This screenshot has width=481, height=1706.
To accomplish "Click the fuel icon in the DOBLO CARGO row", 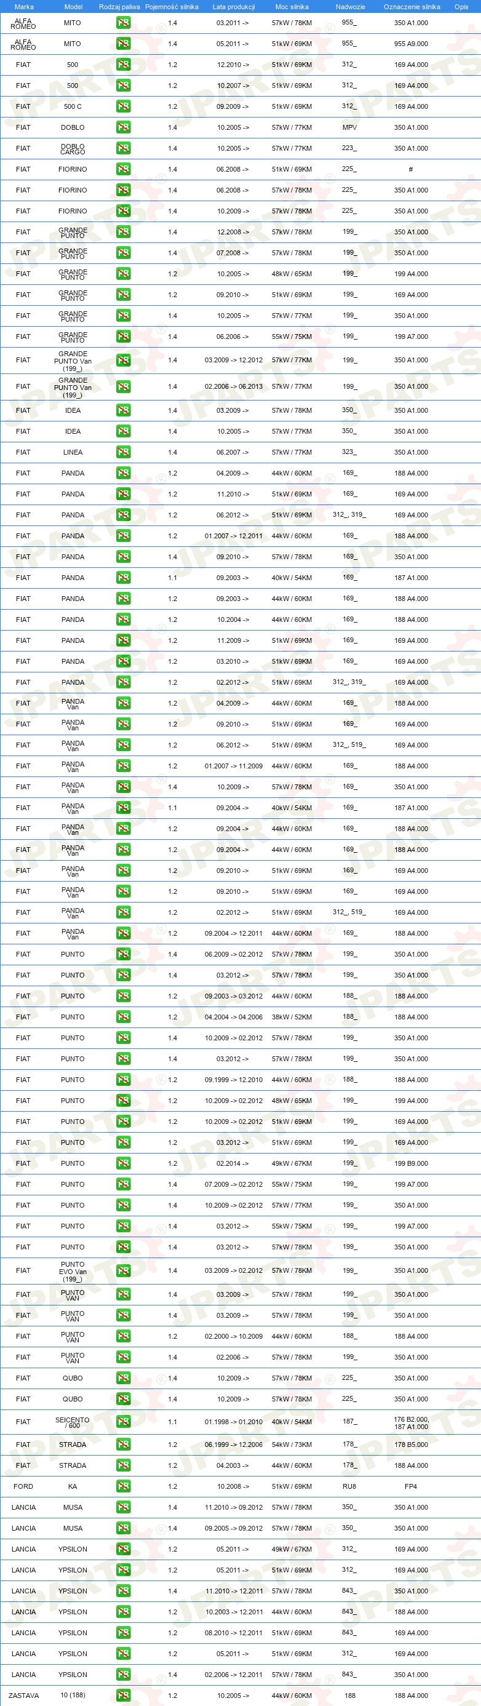I will point(123,148).
